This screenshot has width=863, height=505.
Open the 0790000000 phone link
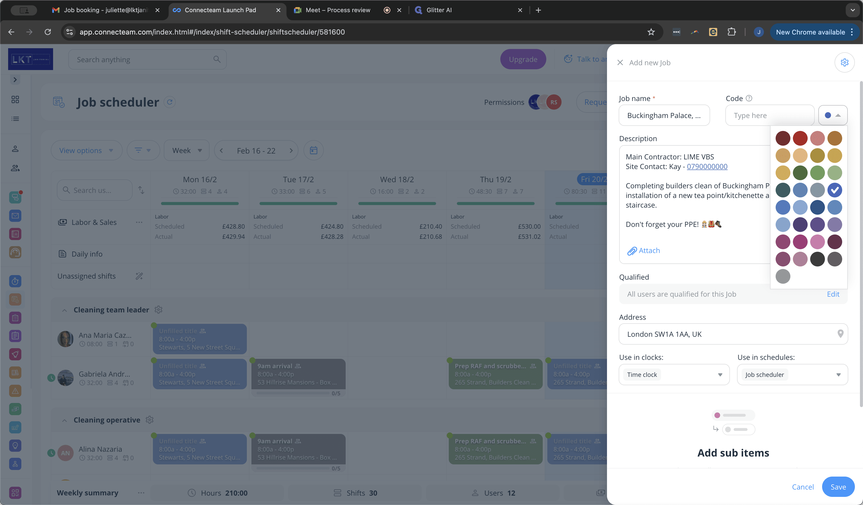pyautogui.click(x=707, y=167)
